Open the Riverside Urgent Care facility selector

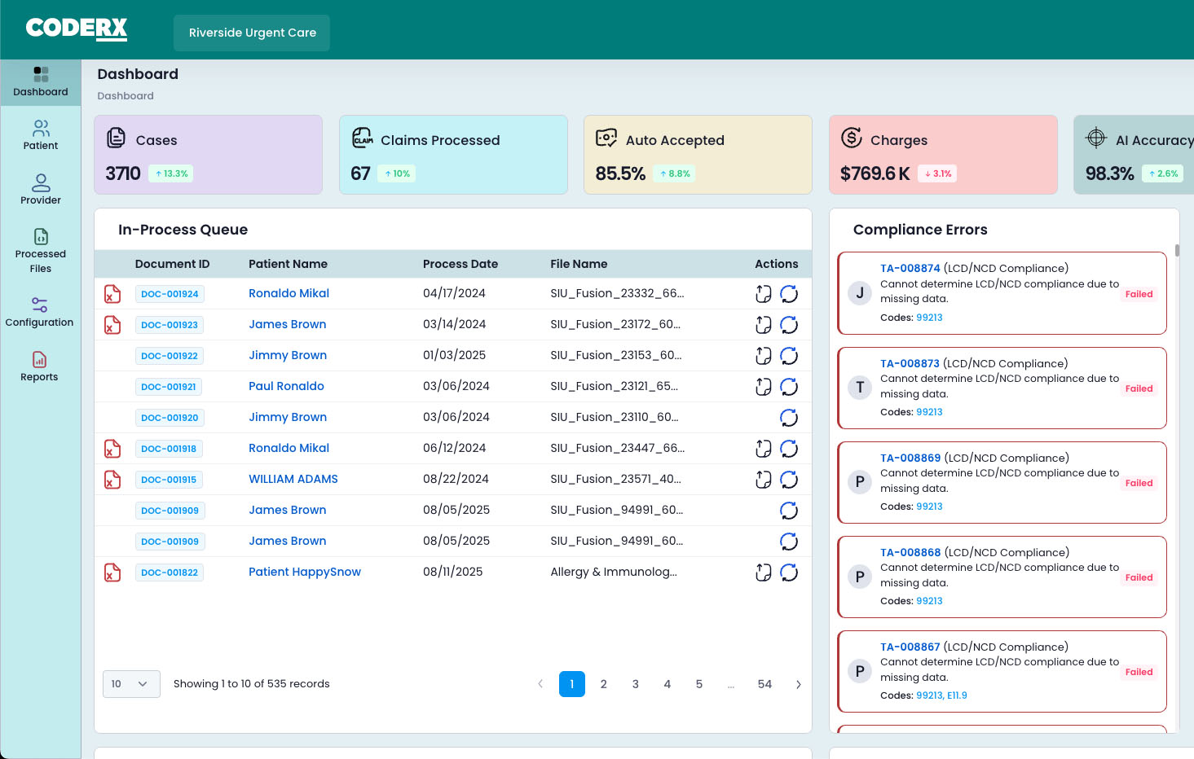click(x=252, y=33)
